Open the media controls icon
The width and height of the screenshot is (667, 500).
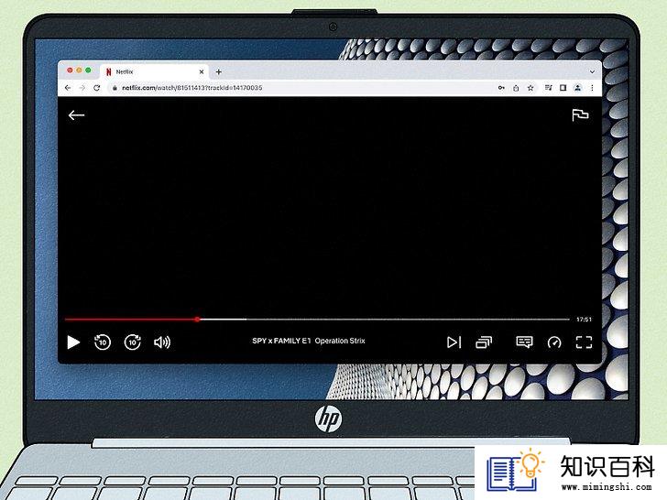point(549,88)
